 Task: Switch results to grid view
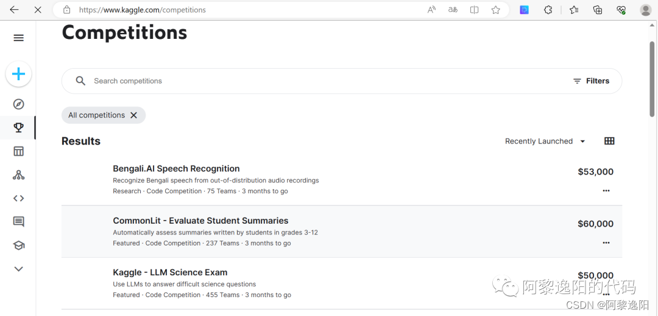point(609,141)
